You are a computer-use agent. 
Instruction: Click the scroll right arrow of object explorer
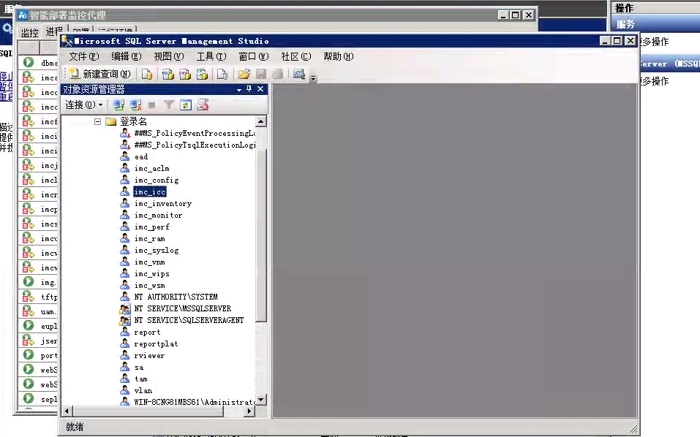pyautogui.click(x=249, y=411)
